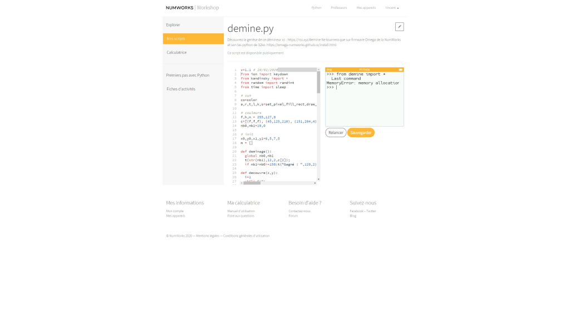This screenshot has height=320, width=570.
Task: Click code line 8 'co=color'
Action: 249,100
